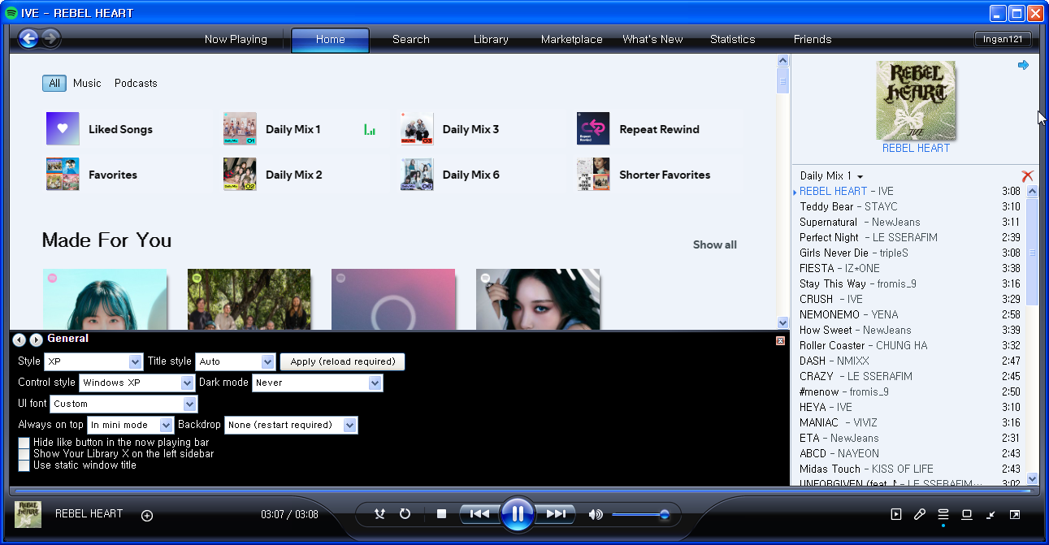
Task: Open the Daily Mix 6 tile
Action: [481, 175]
